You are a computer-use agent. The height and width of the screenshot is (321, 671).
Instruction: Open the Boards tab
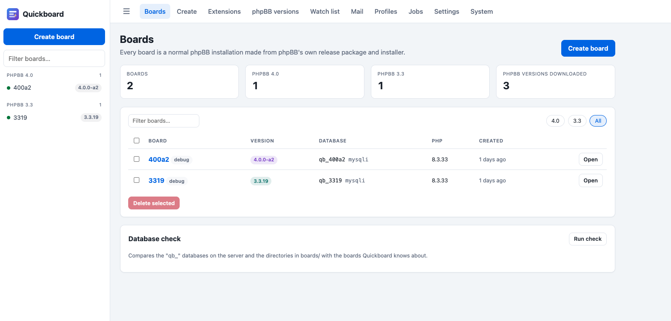(155, 12)
